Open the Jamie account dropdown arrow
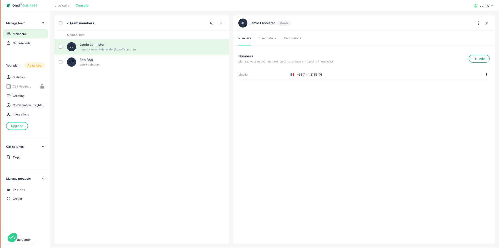This screenshot has height=248, width=499. [x=492, y=5]
